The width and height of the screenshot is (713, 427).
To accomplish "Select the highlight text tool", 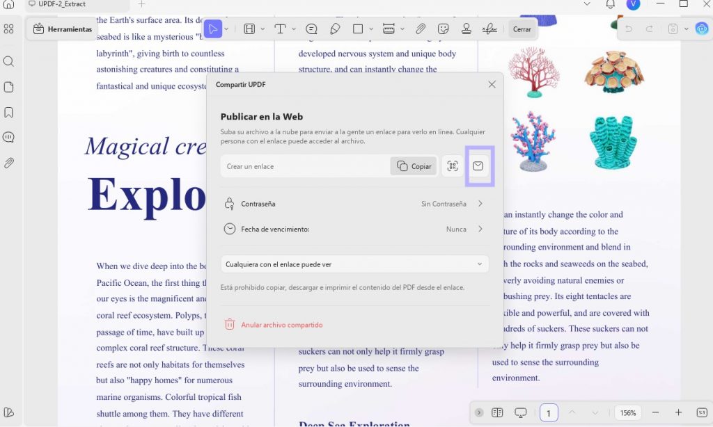I will click(249, 29).
